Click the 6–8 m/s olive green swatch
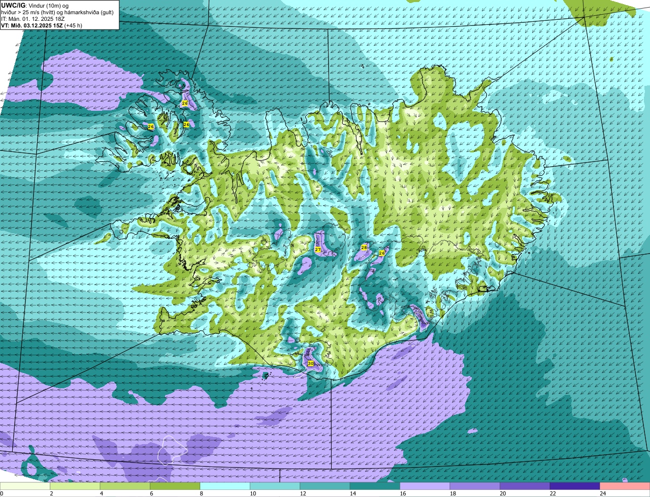The image size is (650, 497). point(175,486)
